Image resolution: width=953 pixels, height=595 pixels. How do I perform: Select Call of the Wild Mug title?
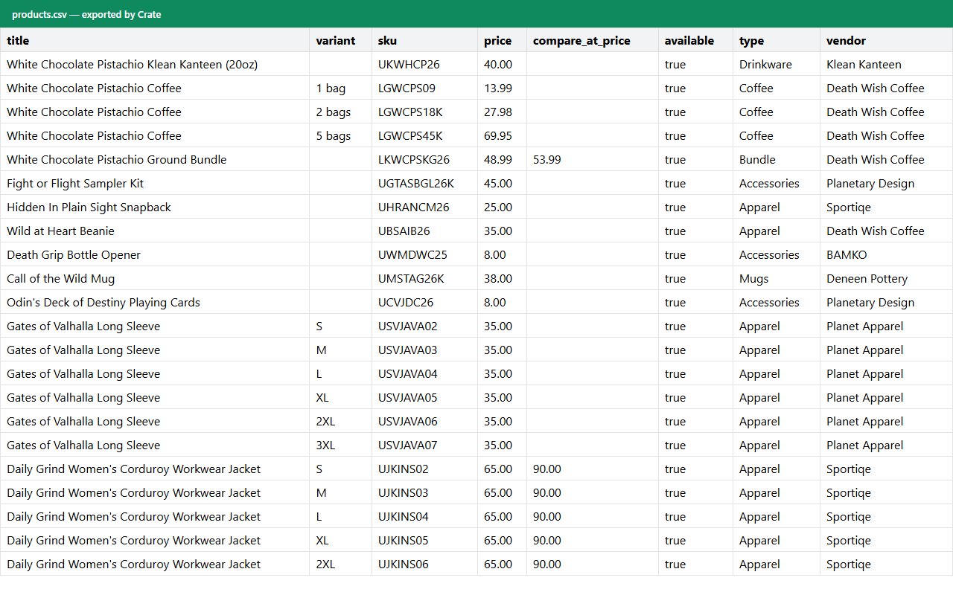(x=155, y=278)
